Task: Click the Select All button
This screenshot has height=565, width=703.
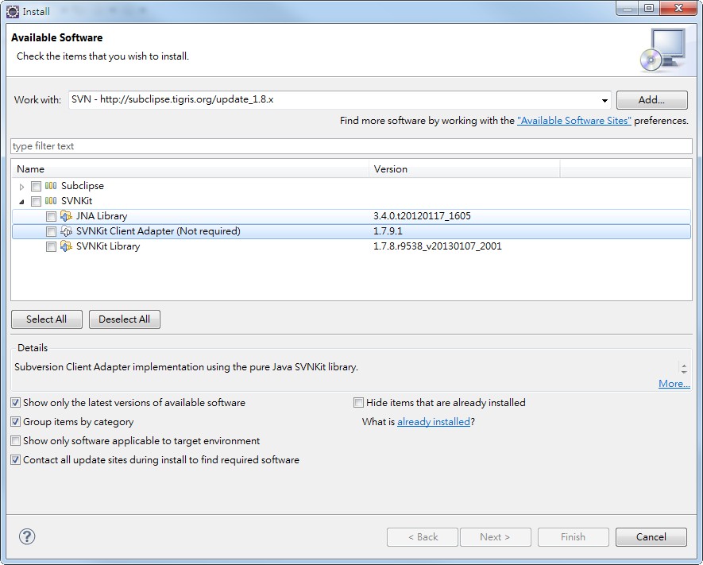Action: 46,319
